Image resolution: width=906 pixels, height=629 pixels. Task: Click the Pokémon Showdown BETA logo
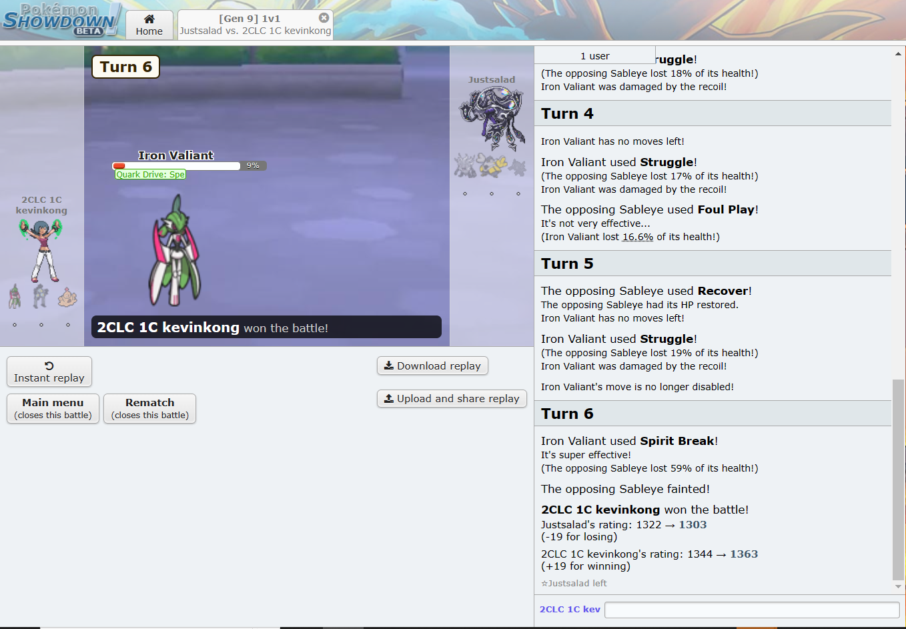[61, 19]
